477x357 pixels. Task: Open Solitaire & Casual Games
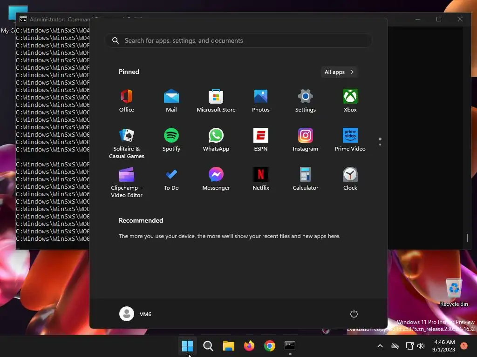tap(127, 144)
